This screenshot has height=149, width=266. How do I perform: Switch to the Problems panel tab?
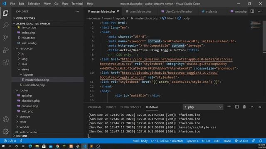pyautogui.click(x=95, y=107)
